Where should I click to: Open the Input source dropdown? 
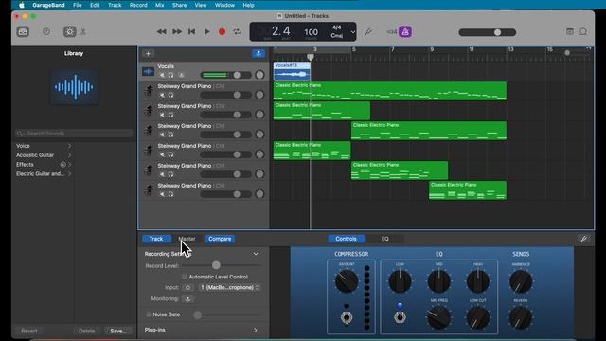click(229, 288)
